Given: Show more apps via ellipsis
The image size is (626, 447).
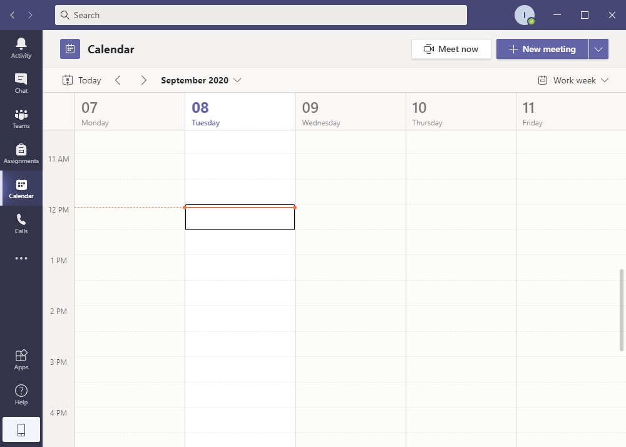Looking at the screenshot, I should (x=21, y=258).
